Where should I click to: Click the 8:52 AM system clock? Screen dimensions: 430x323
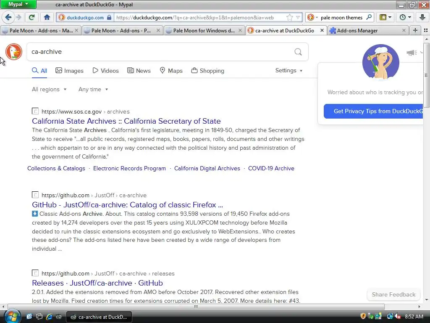(x=414, y=316)
